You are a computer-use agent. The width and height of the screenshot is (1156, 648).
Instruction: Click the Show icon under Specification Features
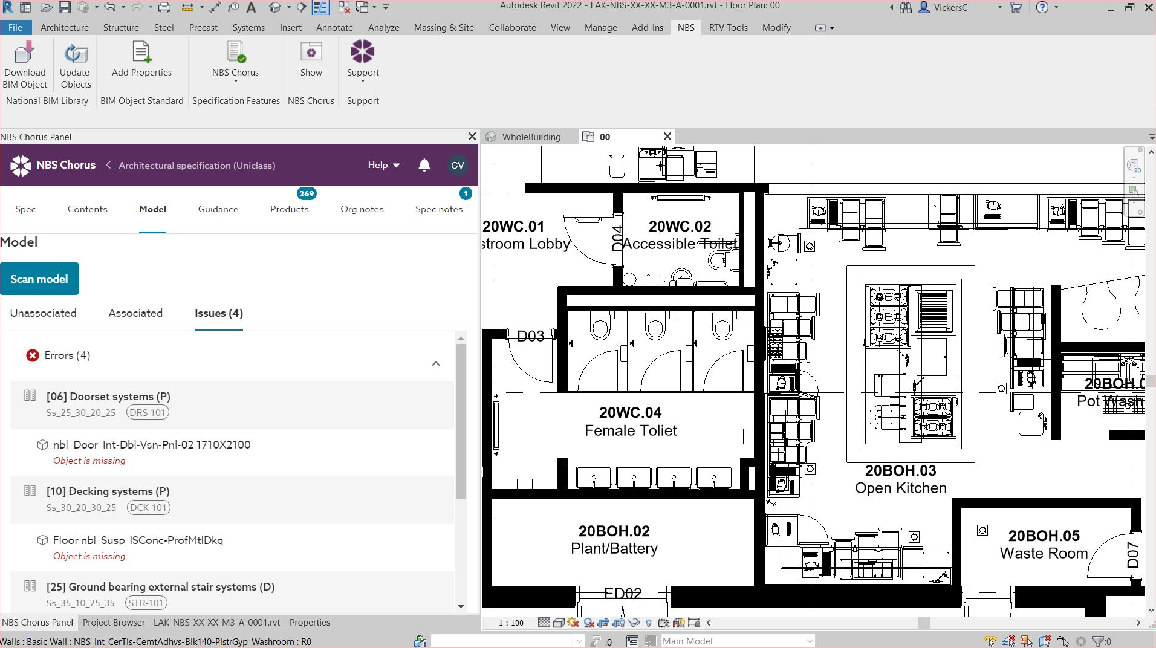coord(310,60)
